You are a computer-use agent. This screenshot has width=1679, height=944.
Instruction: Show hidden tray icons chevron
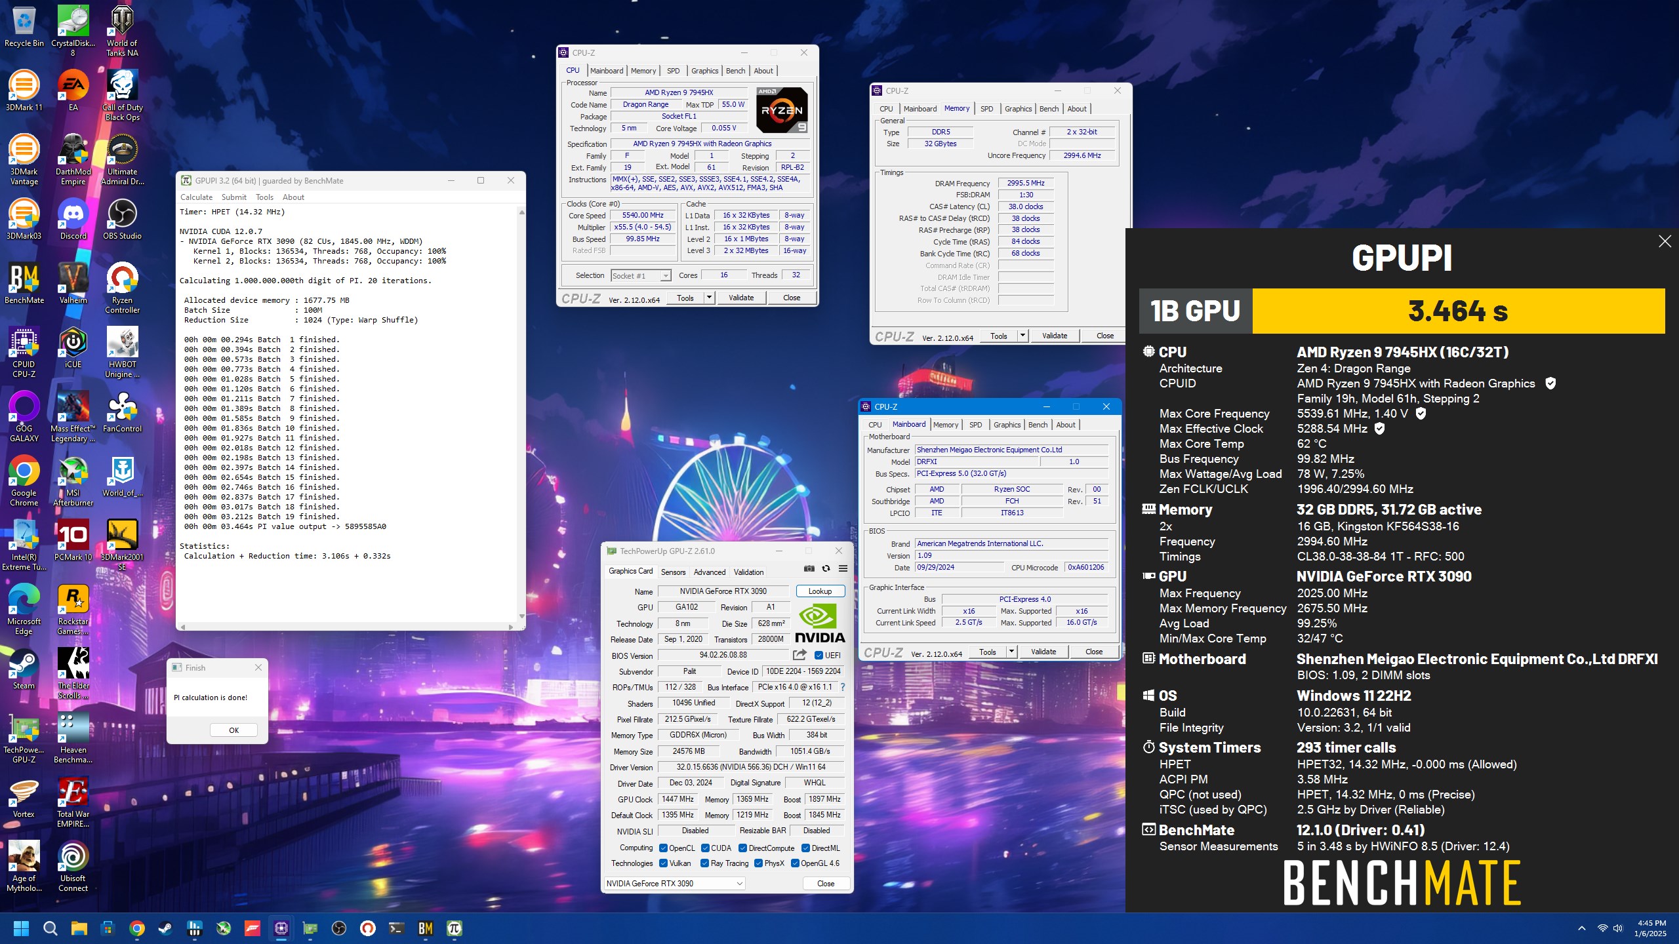click(1582, 928)
